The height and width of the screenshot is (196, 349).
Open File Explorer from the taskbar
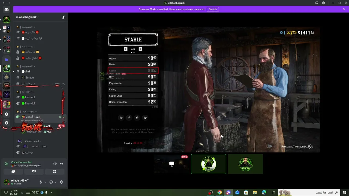(255, 192)
